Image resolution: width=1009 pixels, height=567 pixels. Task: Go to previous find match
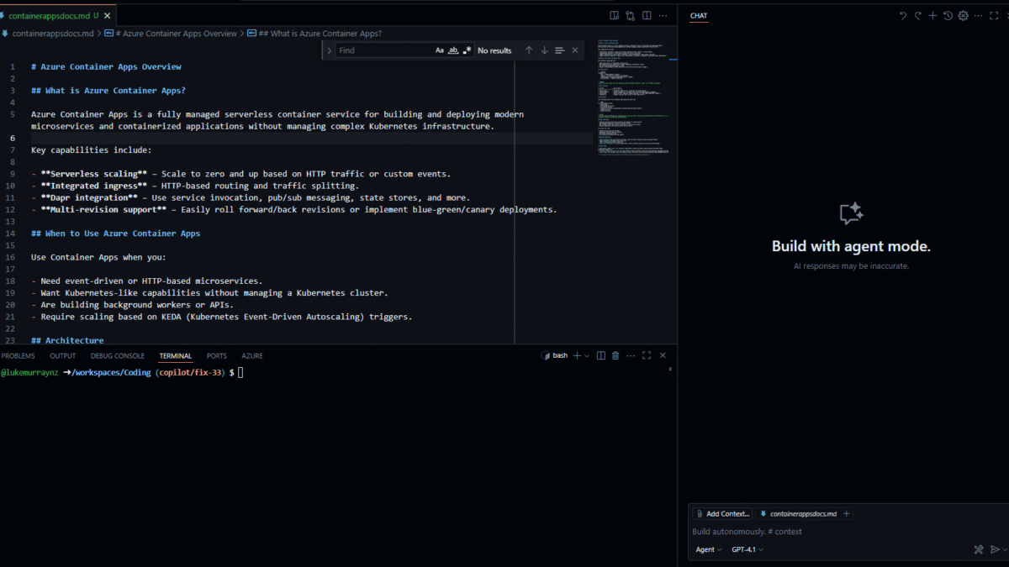coord(529,50)
